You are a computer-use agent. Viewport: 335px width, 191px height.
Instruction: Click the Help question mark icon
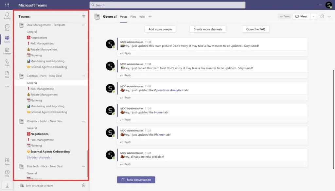click(x=7, y=173)
